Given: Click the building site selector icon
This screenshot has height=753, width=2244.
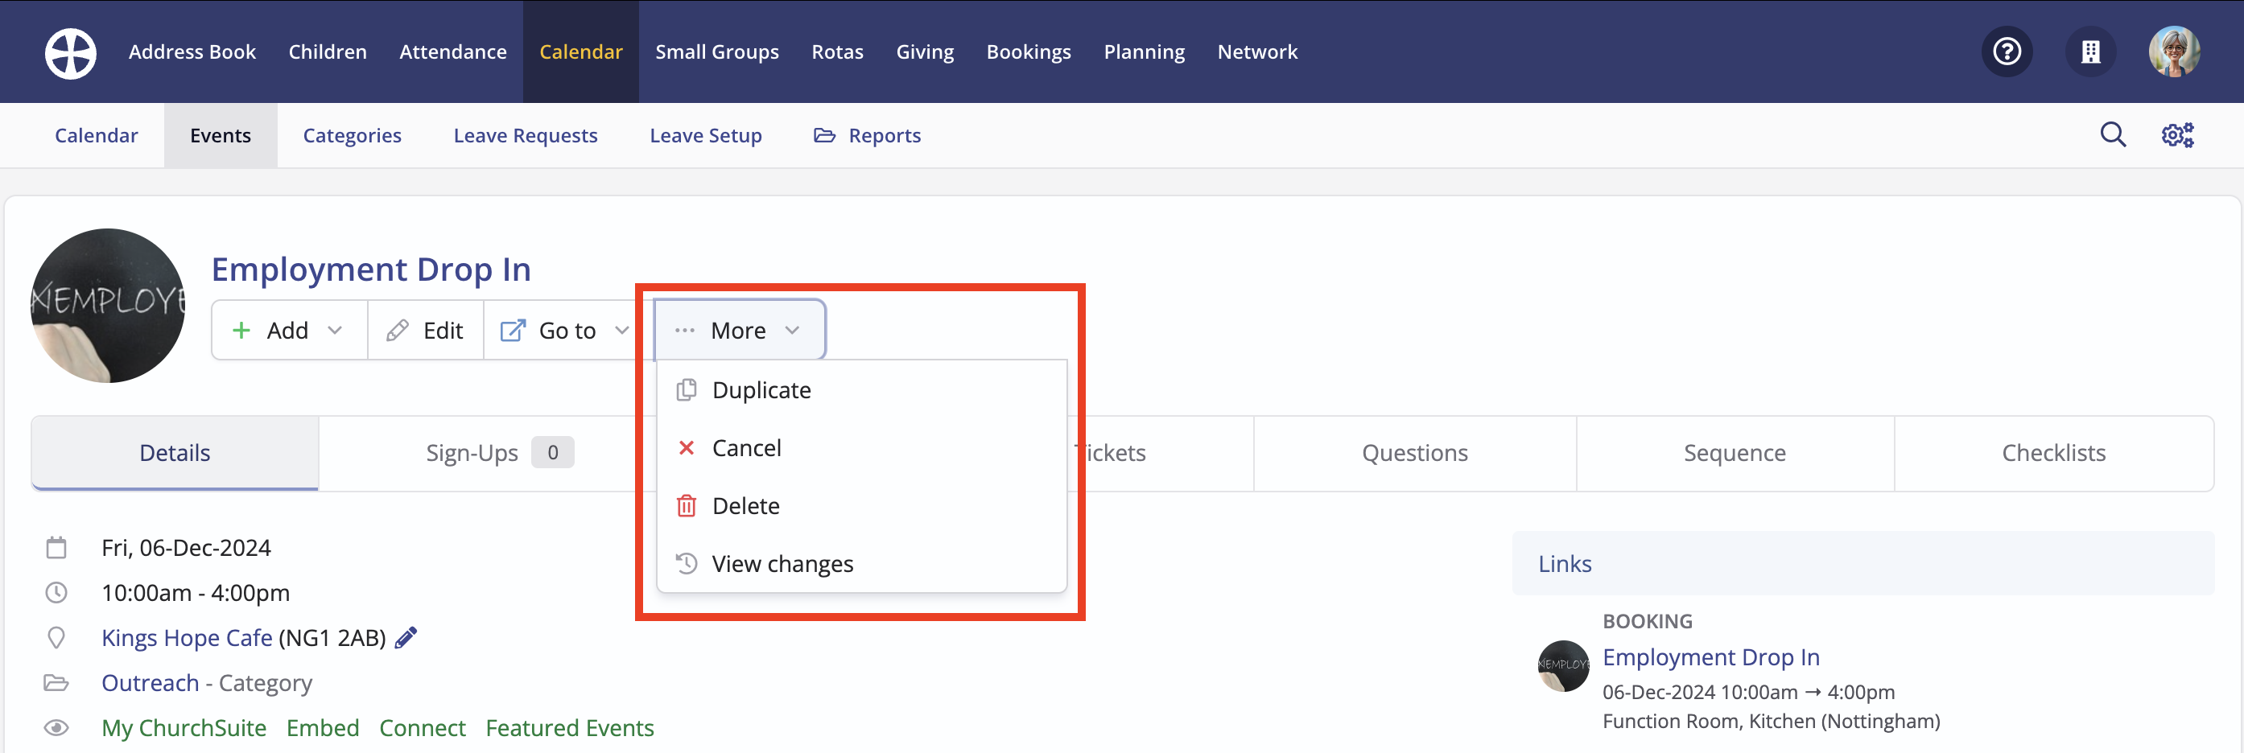Looking at the screenshot, I should 2091,52.
